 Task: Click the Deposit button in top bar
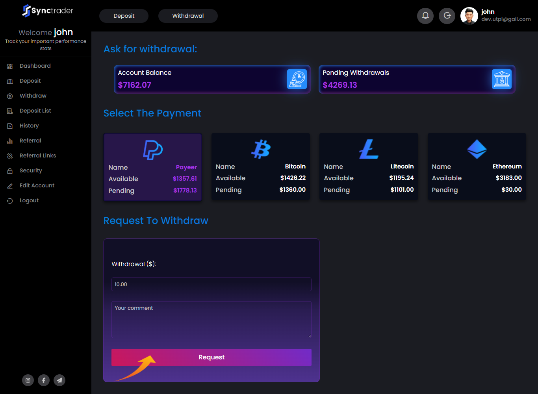(124, 16)
